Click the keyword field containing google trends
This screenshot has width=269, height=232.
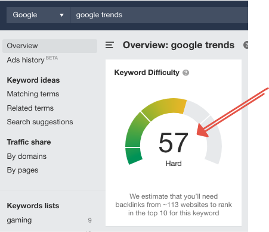coord(159,15)
